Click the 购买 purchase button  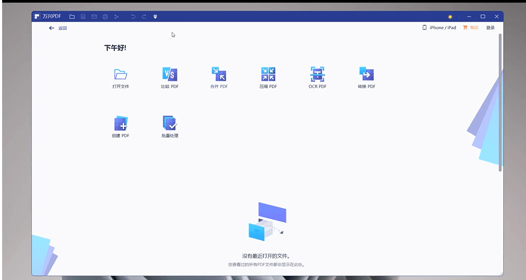pos(471,28)
